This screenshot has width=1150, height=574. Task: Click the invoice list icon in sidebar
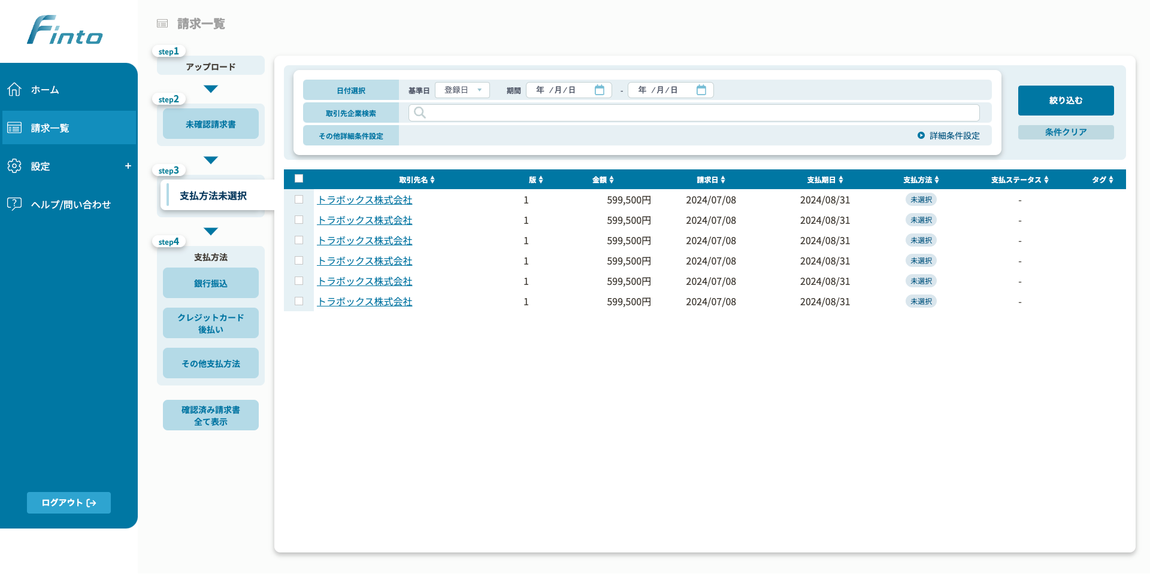14,127
